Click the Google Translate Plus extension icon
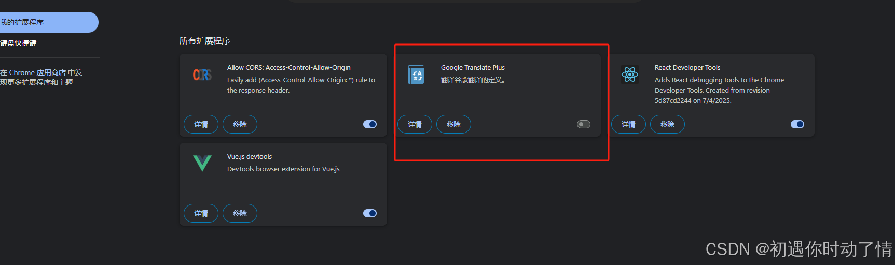 point(416,75)
